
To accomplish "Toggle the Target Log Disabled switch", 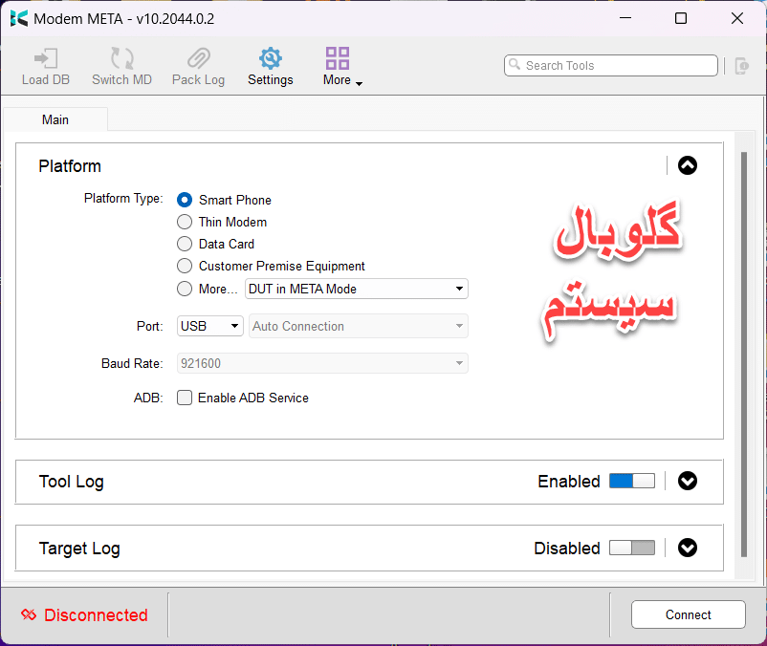I will (x=632, y=548).
